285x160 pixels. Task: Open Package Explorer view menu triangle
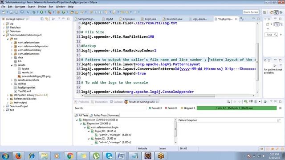(59, 19)
